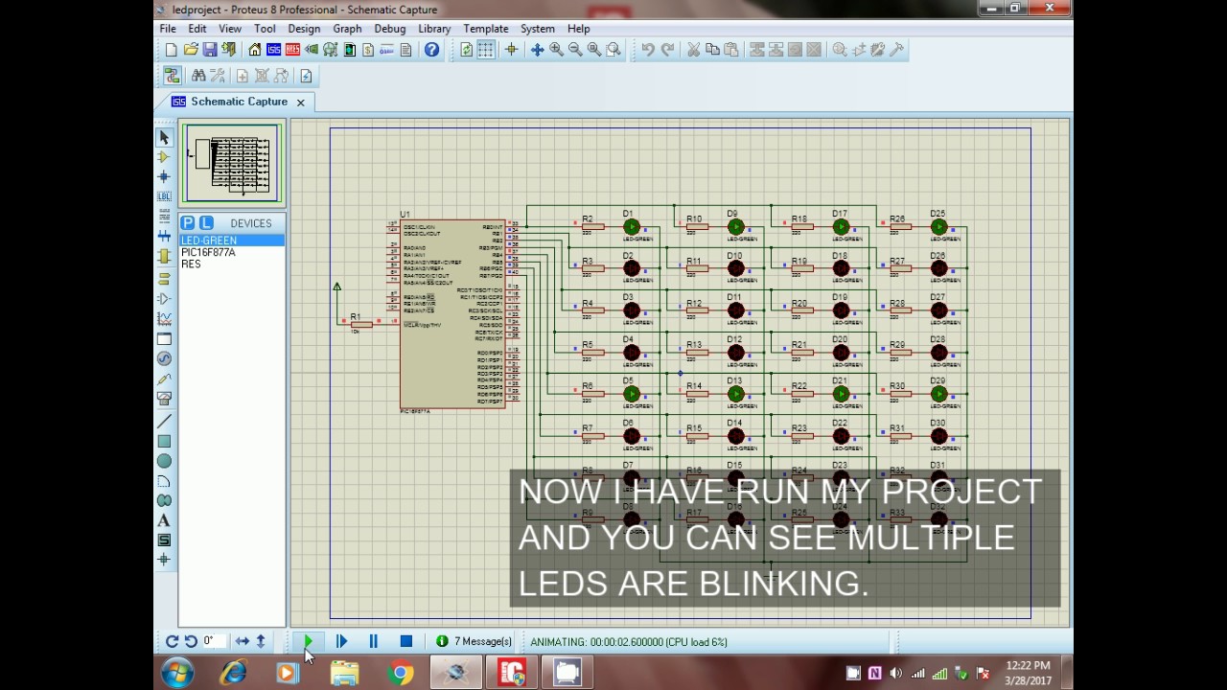This screenshot has height=690, width=1227.
Task: Click the Undo arrow icon
Action: click(x=648, y=50)
